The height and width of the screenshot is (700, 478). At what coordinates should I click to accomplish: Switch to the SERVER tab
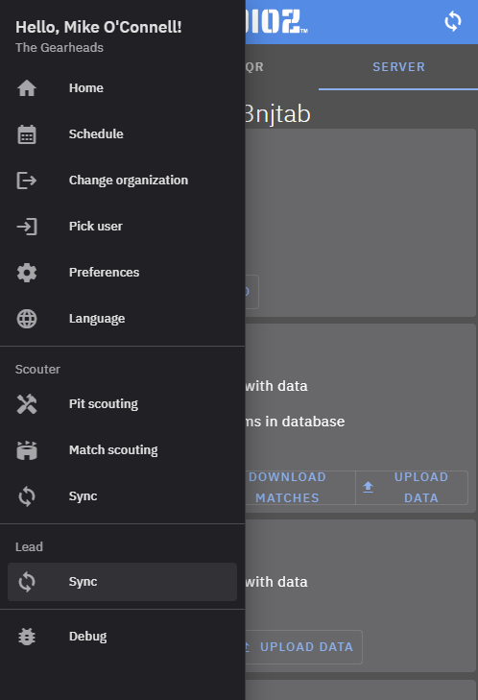tap(398, 67)
